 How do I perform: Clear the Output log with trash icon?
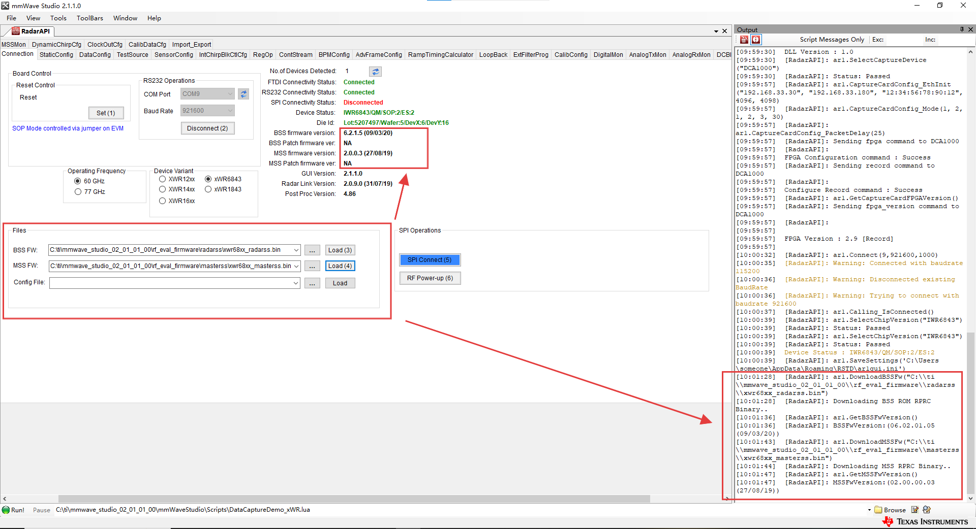744,40
